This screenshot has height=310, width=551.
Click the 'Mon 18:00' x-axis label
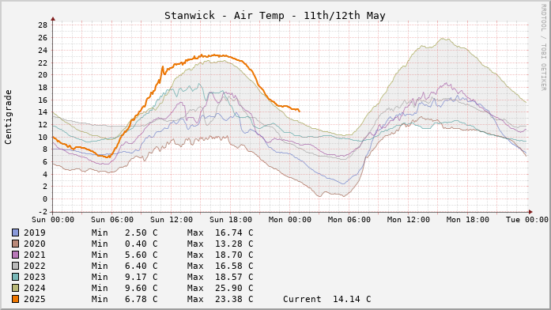(468, 220)
